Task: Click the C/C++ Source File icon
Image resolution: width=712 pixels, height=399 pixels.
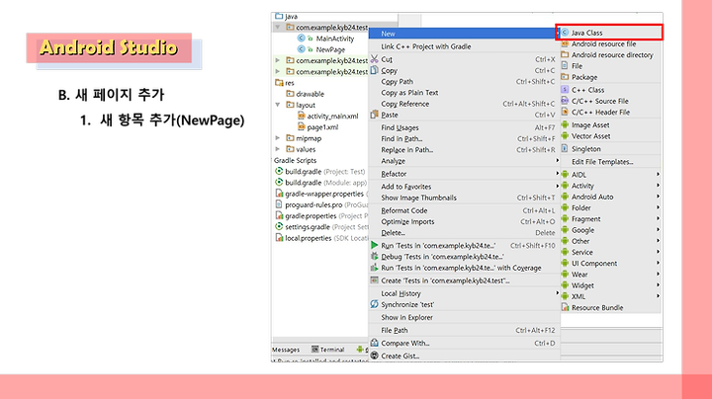Action: (x=565, y=101)
